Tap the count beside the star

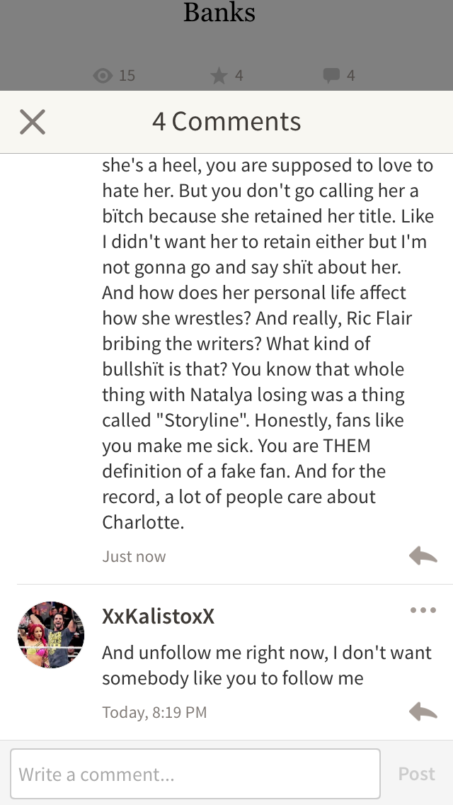click(239, 76)
